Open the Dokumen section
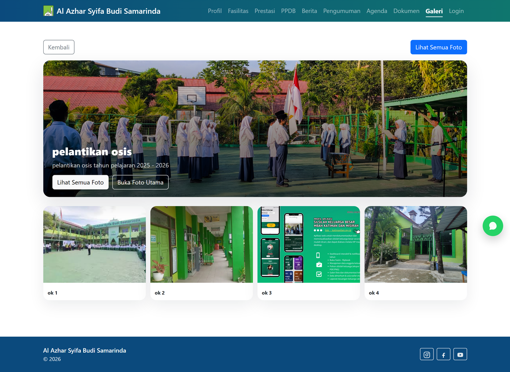The height and width of the screenshot is (372, 510). pos(406,11)
